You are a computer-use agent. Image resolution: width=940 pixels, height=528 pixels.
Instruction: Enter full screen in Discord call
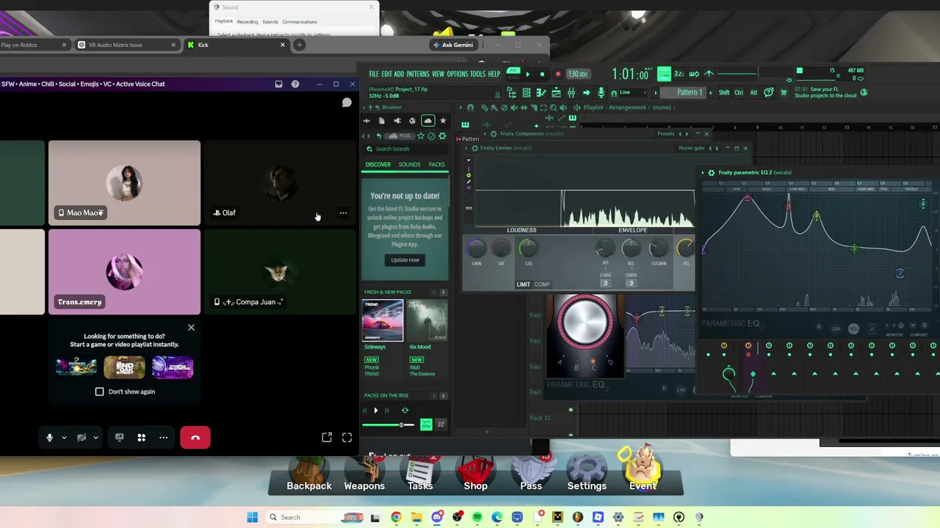tap(347, 438)
